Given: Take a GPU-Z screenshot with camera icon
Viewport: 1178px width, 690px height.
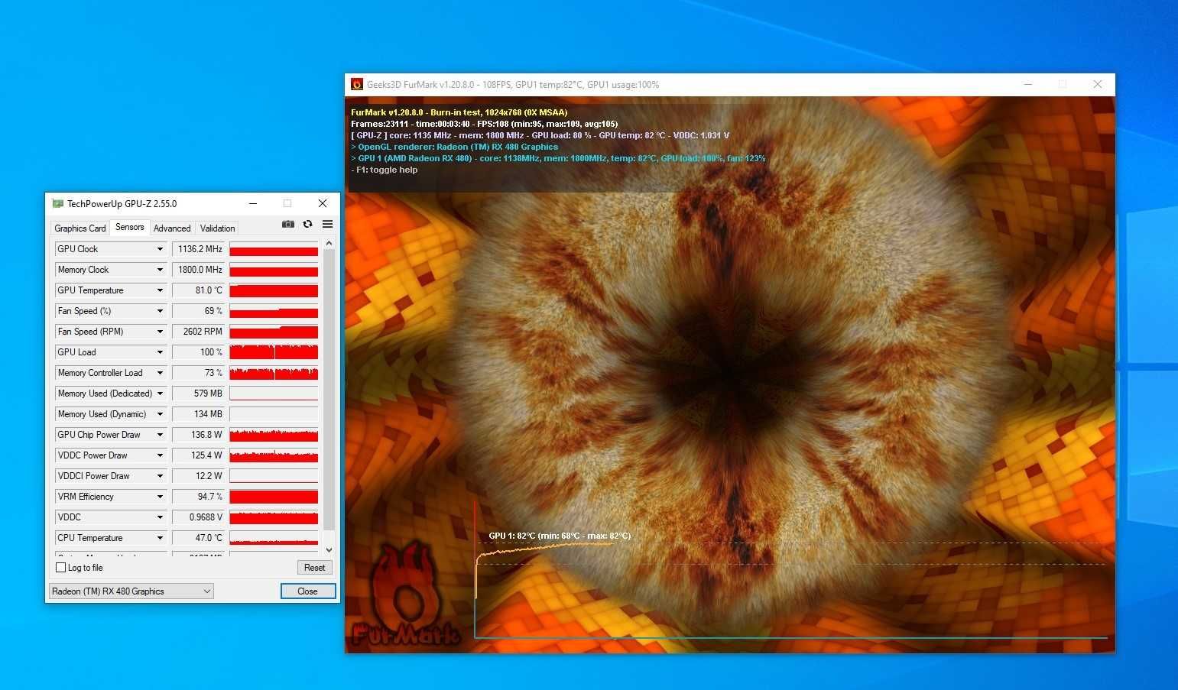Looking at the screenshot, I should pos(287,224).
